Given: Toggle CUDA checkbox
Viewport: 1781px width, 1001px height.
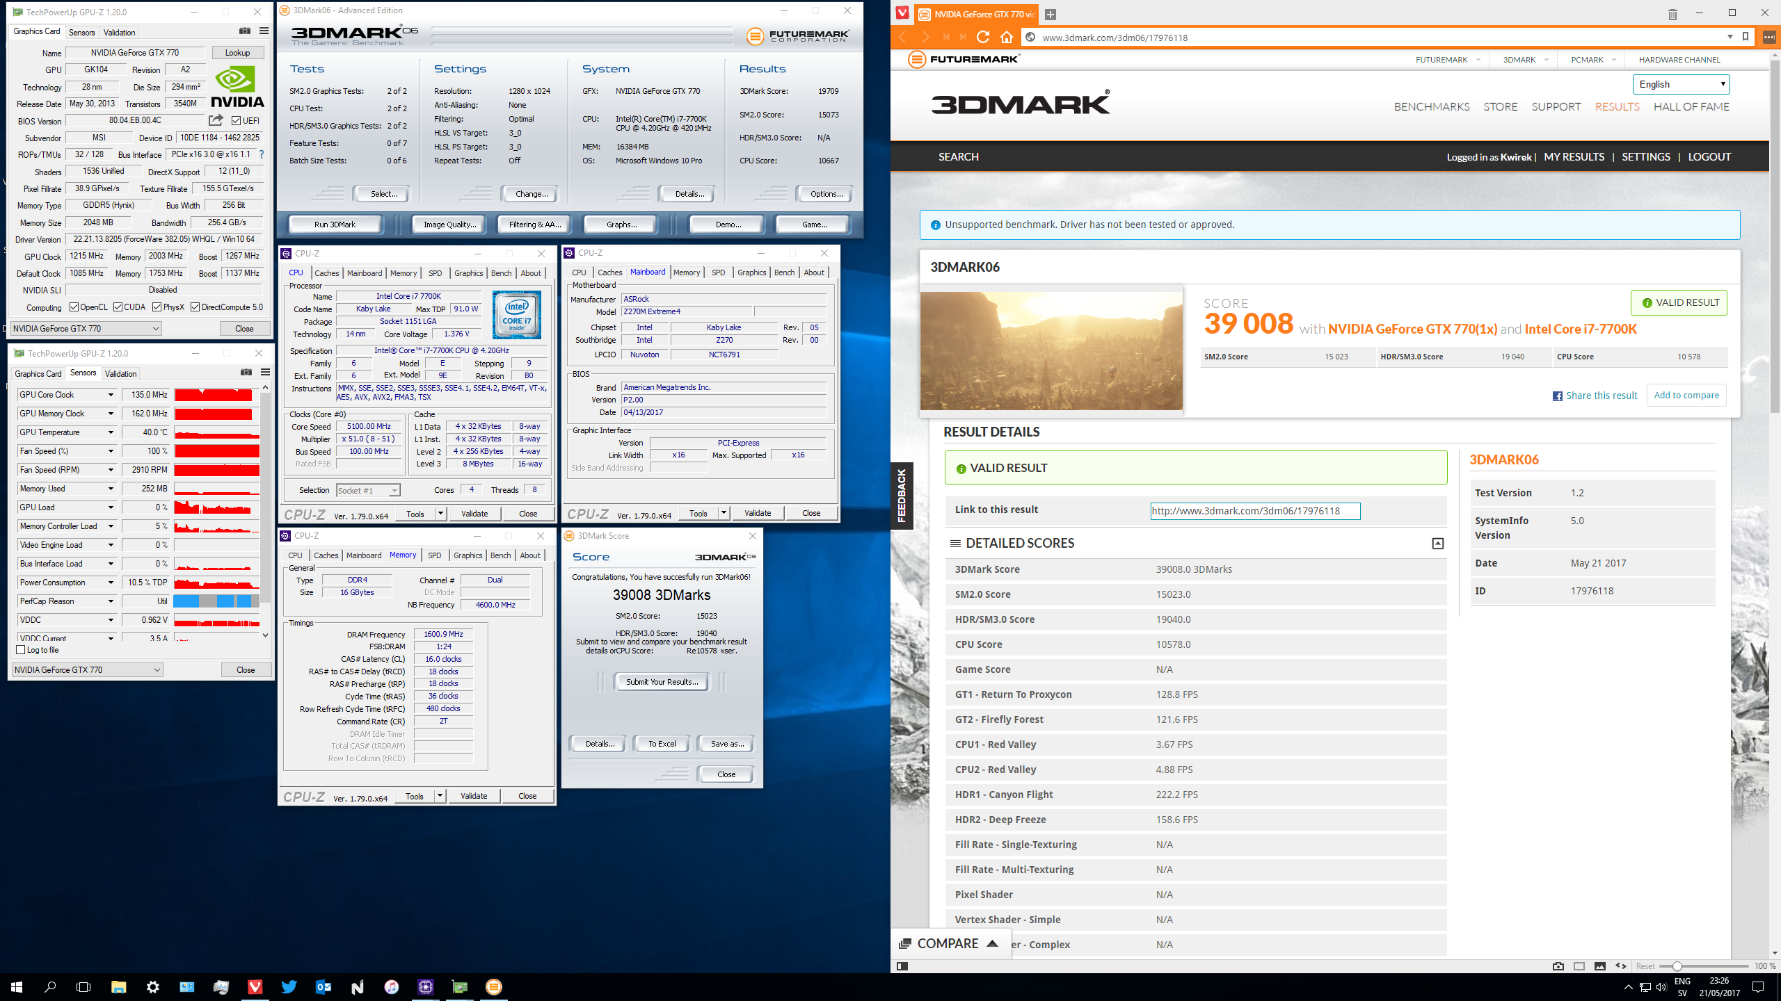Looking at the screenshot, I should click(118, 307).
